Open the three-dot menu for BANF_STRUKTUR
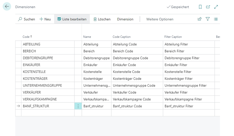The height and width of the screenshot is (136, 234). click(78, 106)
